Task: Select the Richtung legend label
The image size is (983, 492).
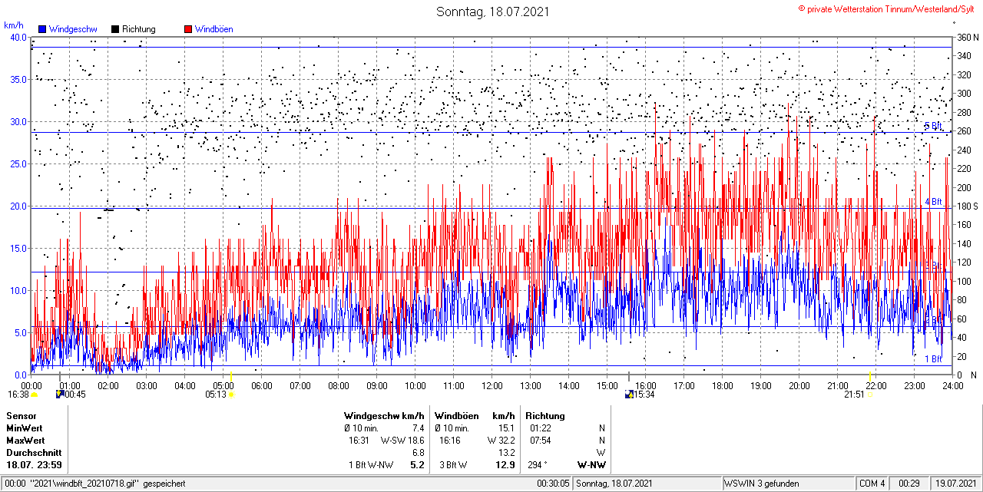Action: [139, 29]
